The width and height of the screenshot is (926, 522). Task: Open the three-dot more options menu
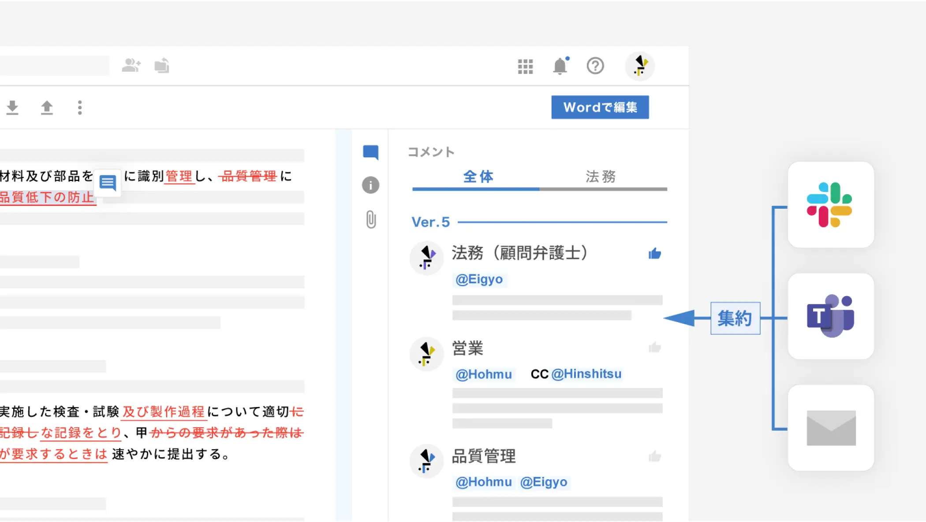(x=80, y=107)
